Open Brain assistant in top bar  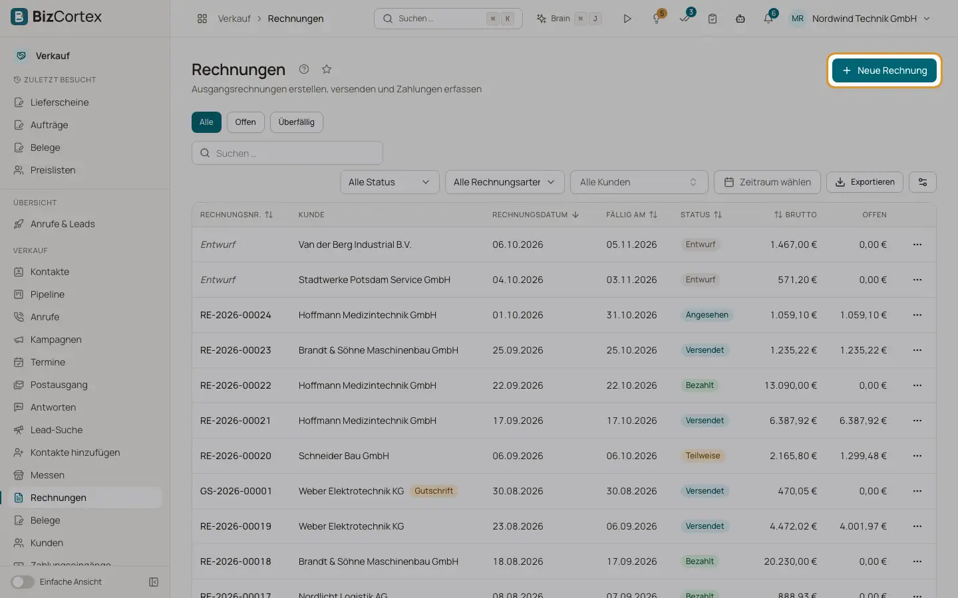(568, 19)
